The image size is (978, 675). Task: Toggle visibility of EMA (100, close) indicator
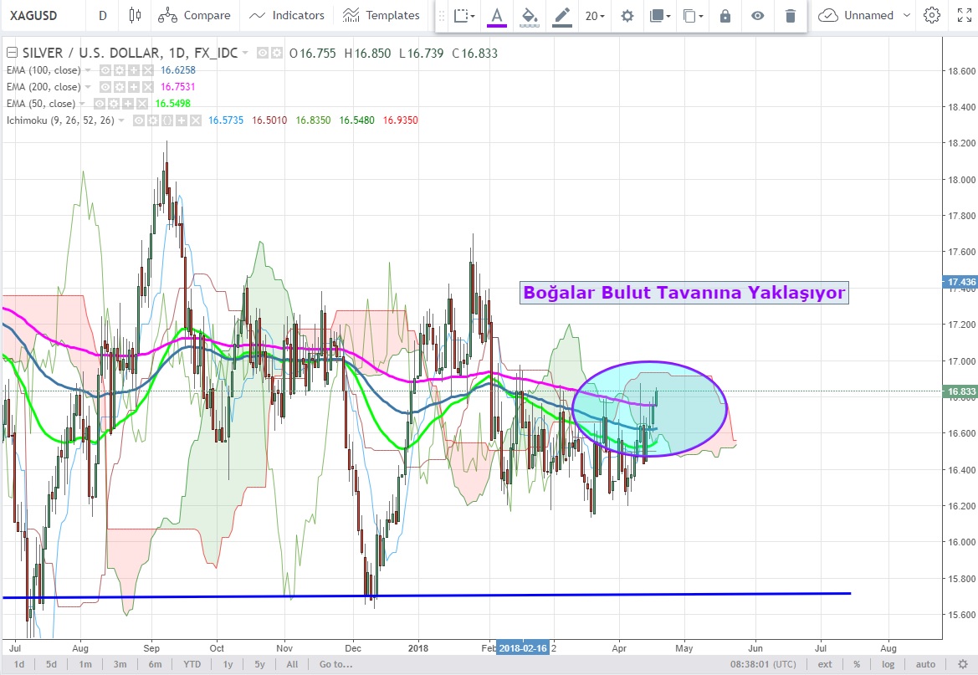pyautogui.click(x=107, y=70)
